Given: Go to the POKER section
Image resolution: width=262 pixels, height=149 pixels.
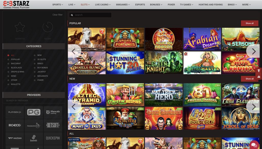Looking at the screenshot, I should point(171,4).
